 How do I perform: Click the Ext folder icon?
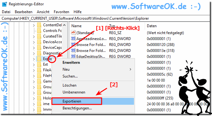(x=39, y=64)
